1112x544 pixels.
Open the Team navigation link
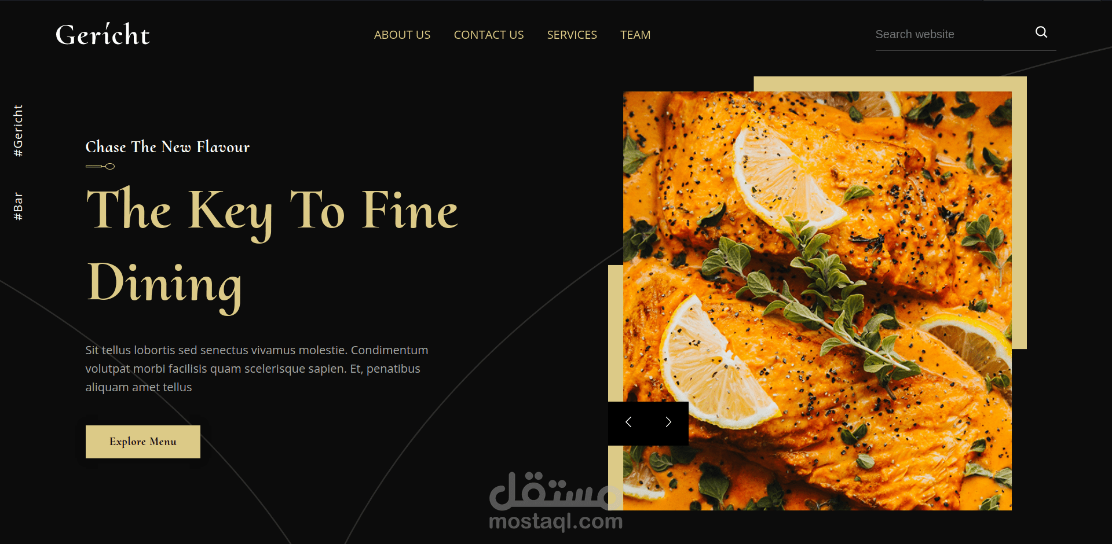coord(635,35)
